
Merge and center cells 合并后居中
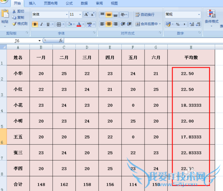click(147, 24)
